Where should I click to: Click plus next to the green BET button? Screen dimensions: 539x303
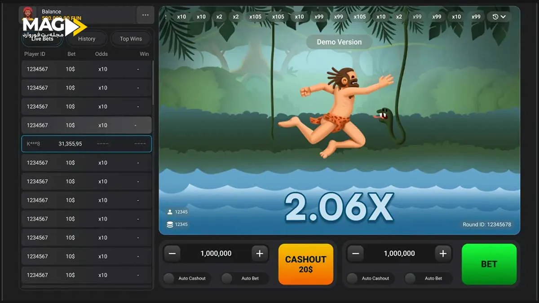[443, 254]
